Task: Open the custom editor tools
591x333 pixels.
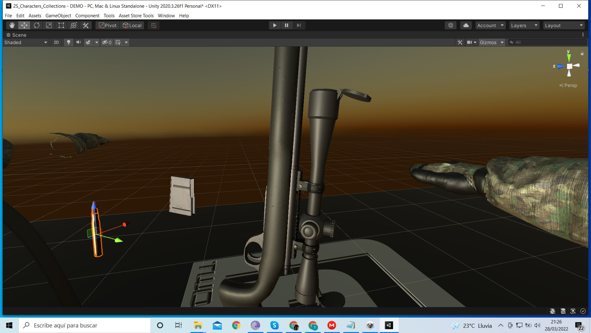Action: click(x=86, y=25)
